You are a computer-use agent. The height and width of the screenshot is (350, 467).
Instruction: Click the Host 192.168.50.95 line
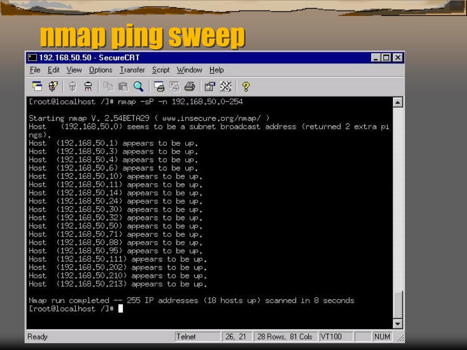[x=115, y=251]
